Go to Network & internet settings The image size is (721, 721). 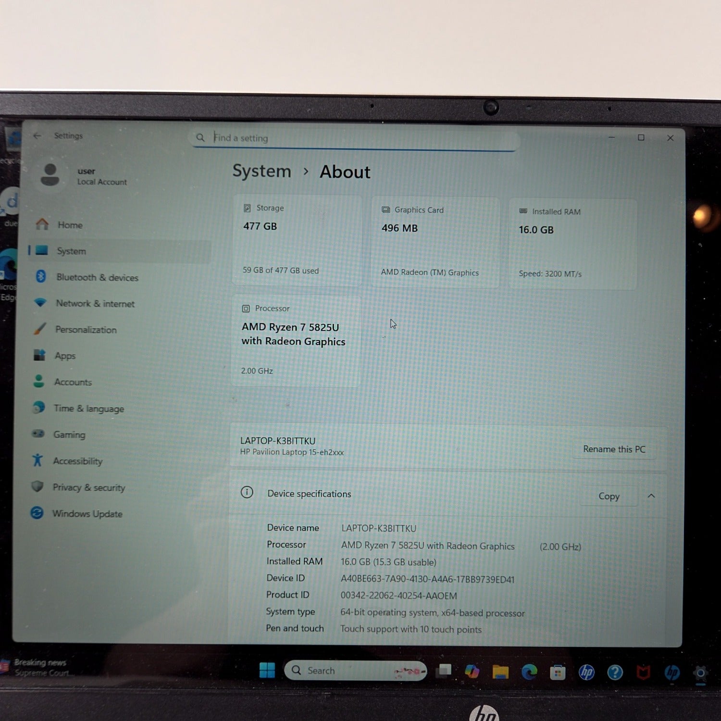coord(95,304)
